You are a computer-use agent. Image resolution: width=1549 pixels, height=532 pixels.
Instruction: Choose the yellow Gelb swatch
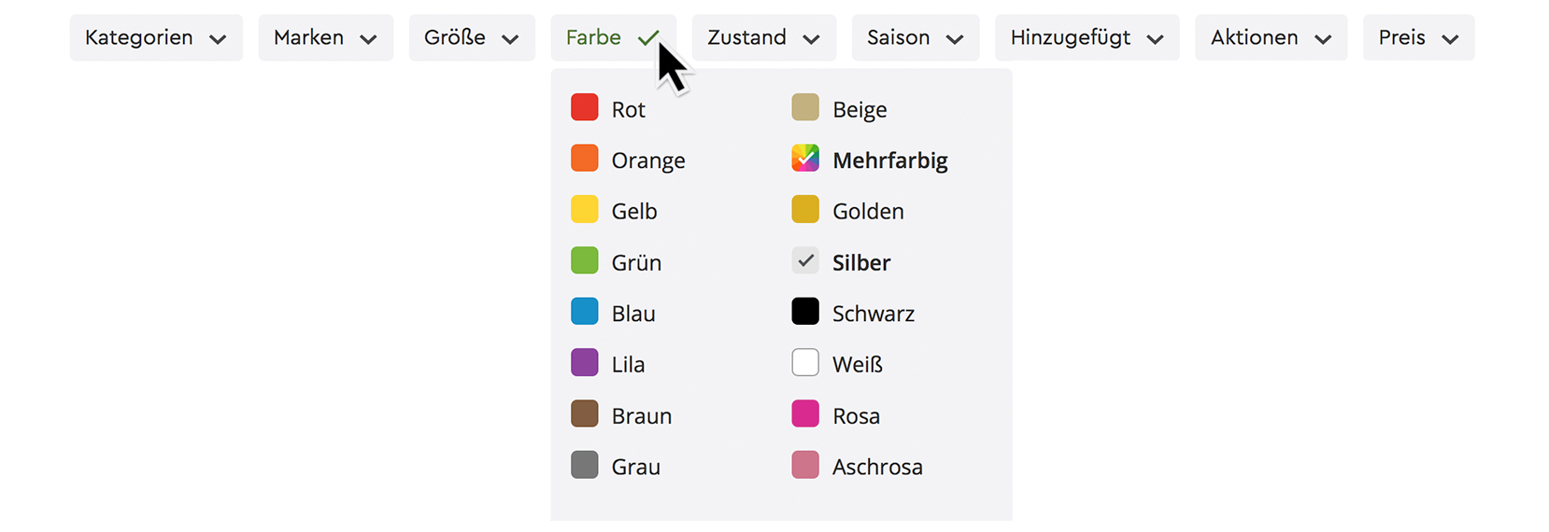point(585,210)
